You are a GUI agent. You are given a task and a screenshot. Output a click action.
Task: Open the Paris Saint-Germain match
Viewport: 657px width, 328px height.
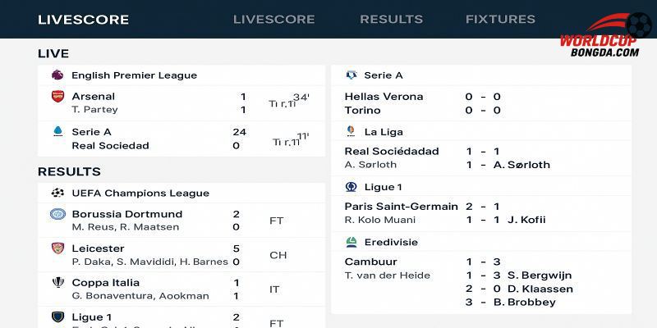pyautogui.click(x=481, y=213)
